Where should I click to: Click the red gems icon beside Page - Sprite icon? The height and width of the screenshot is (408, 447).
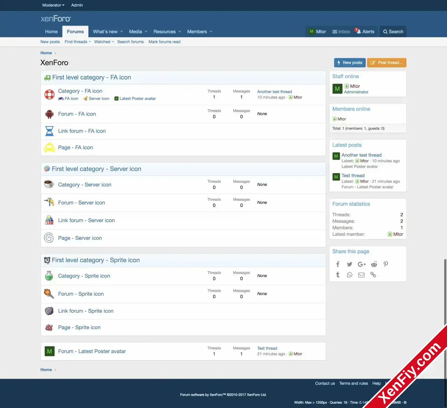(x=49, y=327)
